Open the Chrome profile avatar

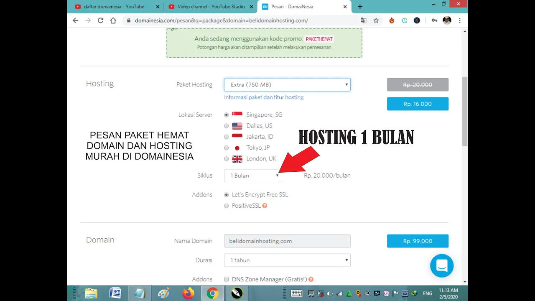[447, 20]
